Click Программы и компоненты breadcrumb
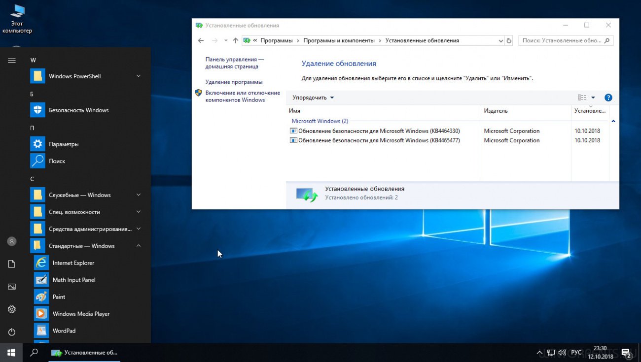This screenshot has height=362, width=641. tap(339, 40)
